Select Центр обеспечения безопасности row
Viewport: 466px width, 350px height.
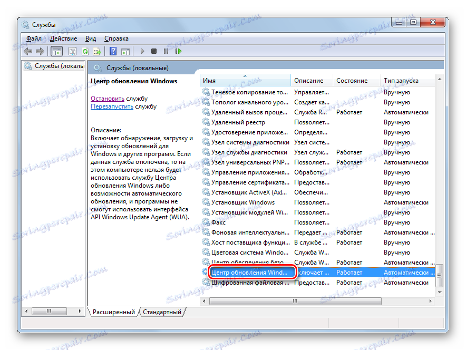tap(318, 262)
